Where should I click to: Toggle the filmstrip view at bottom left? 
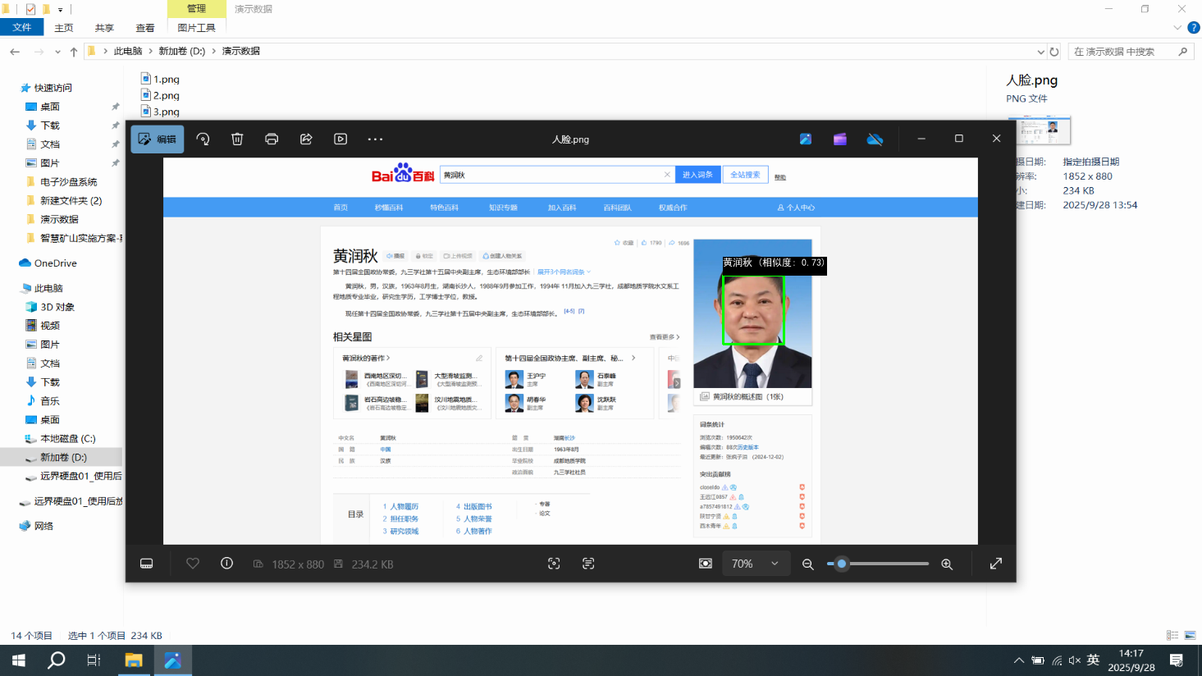(147, 564)
